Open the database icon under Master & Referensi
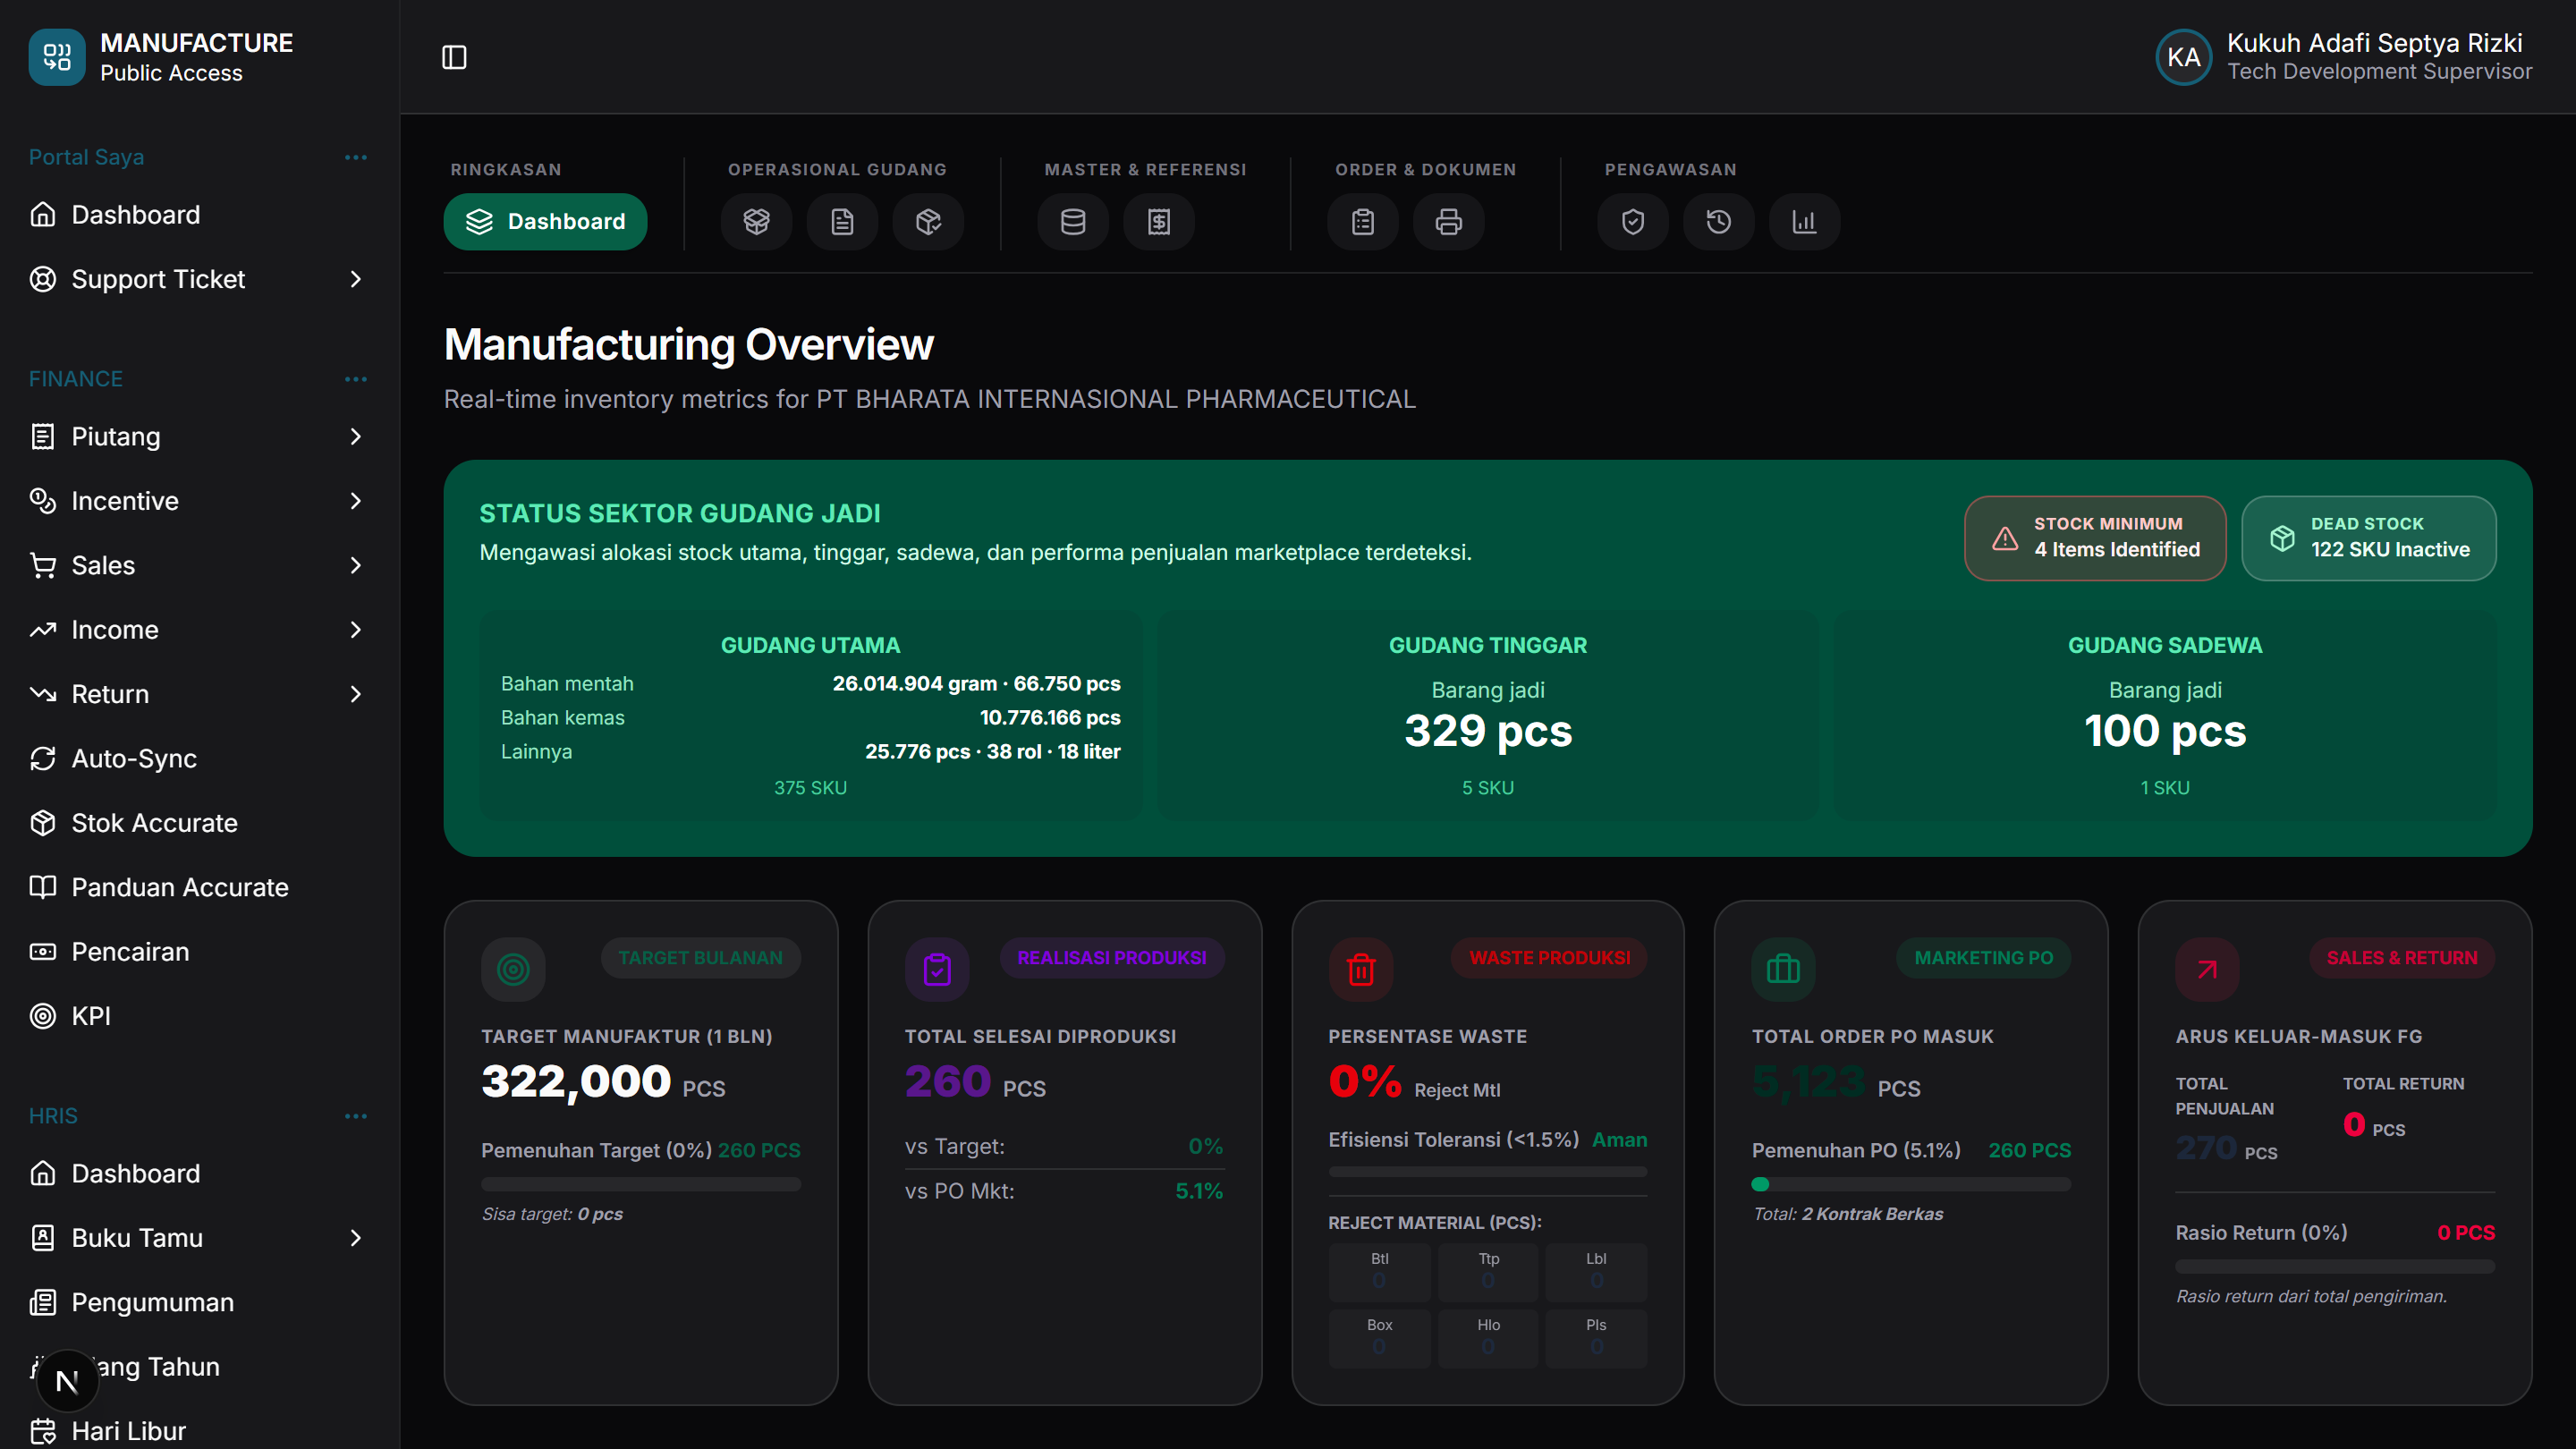 point(1072,221)
